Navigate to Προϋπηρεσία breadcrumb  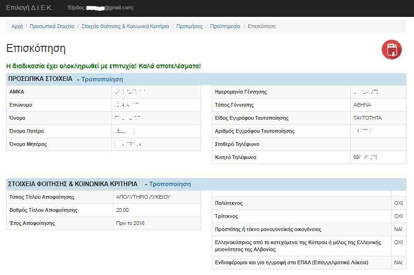pyautogui.click(x=225, y=26)
